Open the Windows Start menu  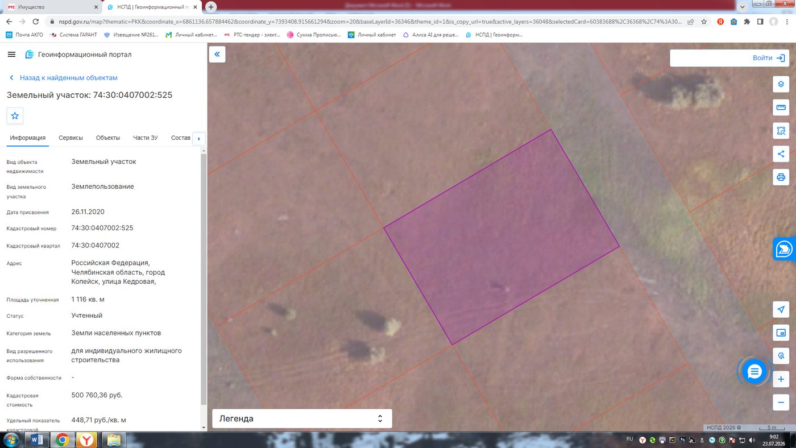11,439
